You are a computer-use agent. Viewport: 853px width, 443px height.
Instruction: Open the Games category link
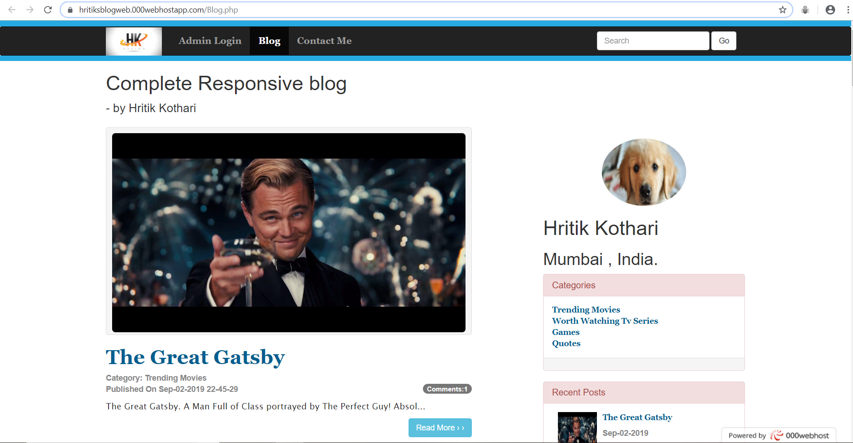[566, 332]
